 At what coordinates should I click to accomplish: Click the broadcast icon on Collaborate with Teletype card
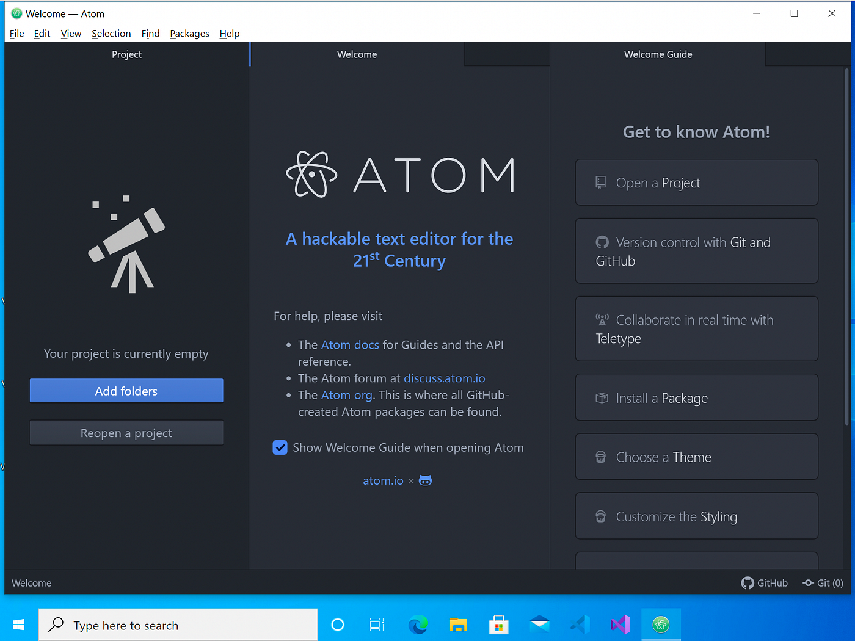602,319
